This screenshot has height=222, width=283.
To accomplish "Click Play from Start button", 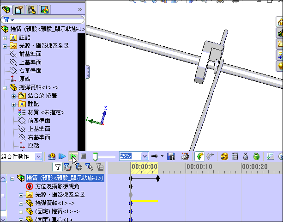I will [x=62, y=156].
